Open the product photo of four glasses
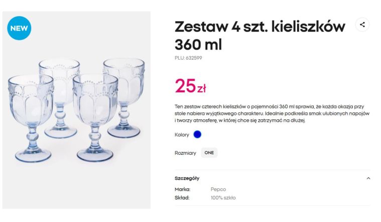The image size is (381, 222). [x=76, y=110]
